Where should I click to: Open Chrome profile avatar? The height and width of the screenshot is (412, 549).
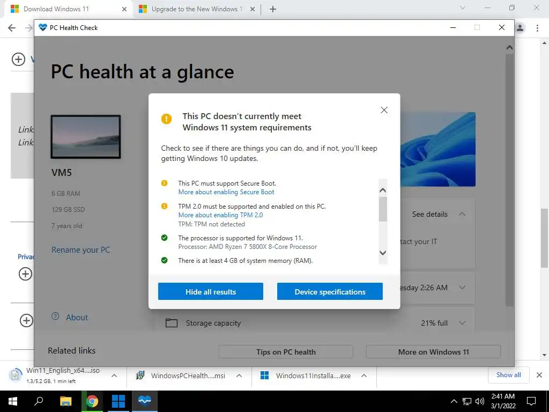pos(520,28)
